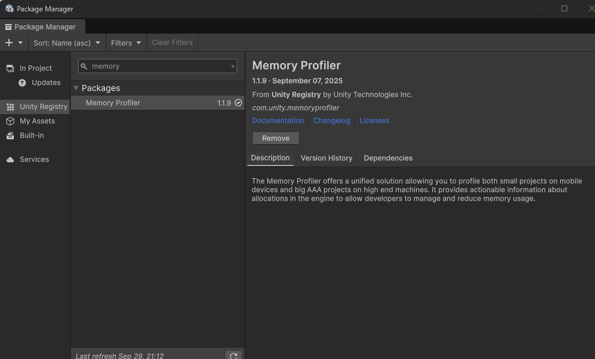Click the Package Manager tab icon
595x359 pixels.
(8, 27)
